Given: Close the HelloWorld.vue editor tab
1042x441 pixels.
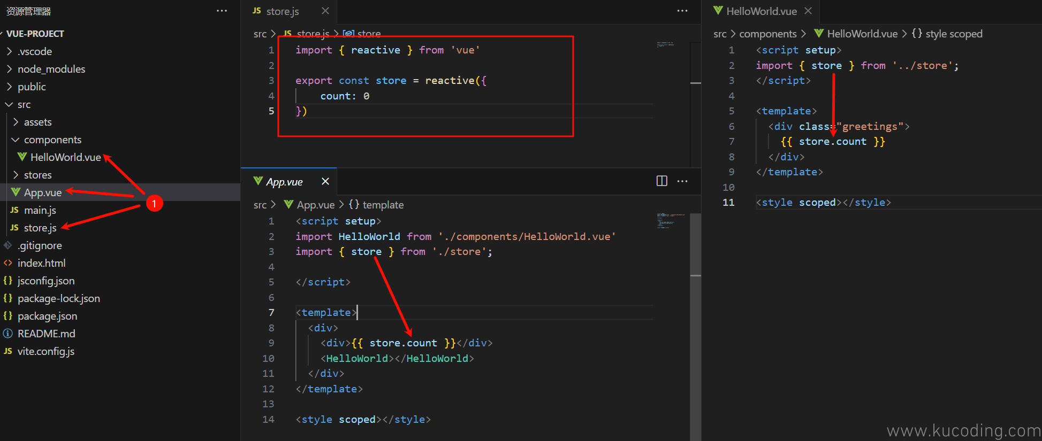Looking at the screenshot, I should pyautogui.click(x=808, y=11).
